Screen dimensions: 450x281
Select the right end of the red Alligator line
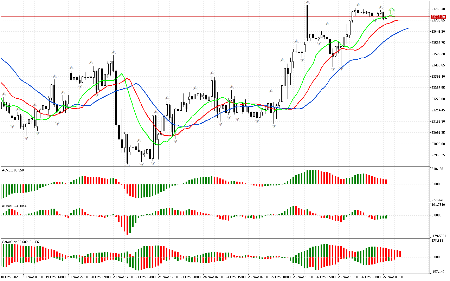coord(400,20)
